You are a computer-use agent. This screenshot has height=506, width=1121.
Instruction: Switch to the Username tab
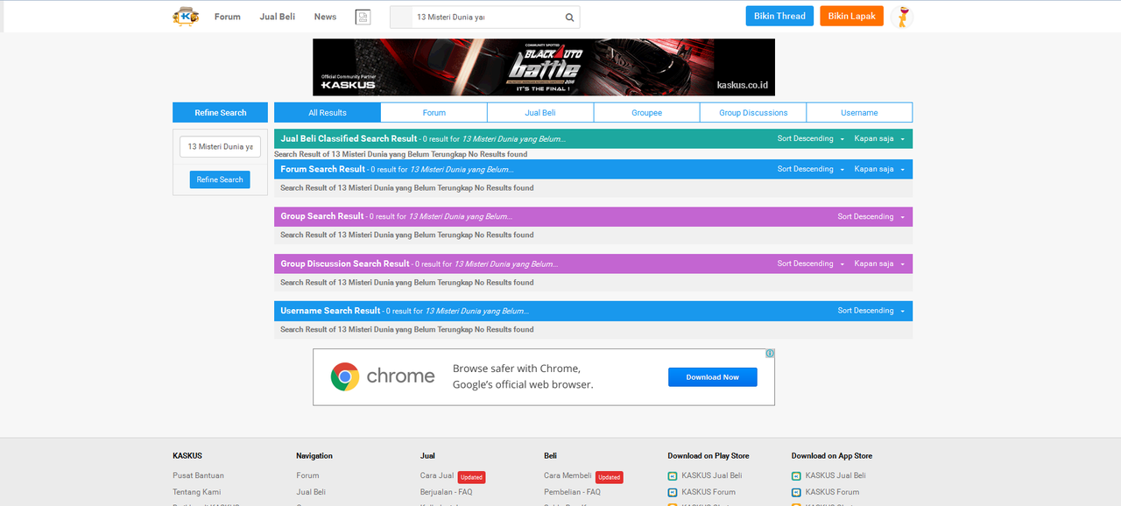[x=859, y=112]
